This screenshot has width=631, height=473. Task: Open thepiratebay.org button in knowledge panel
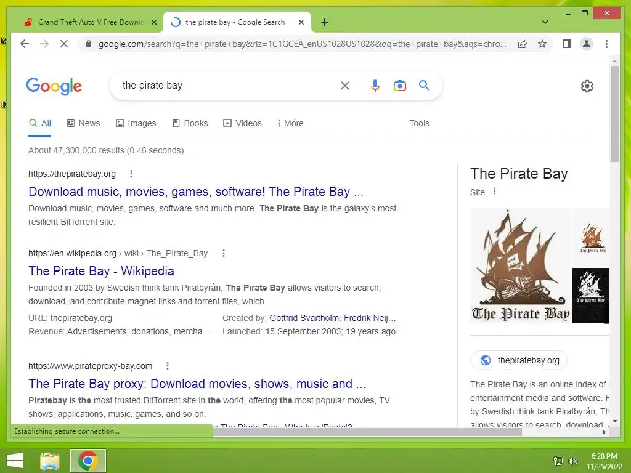coord(519,360)
